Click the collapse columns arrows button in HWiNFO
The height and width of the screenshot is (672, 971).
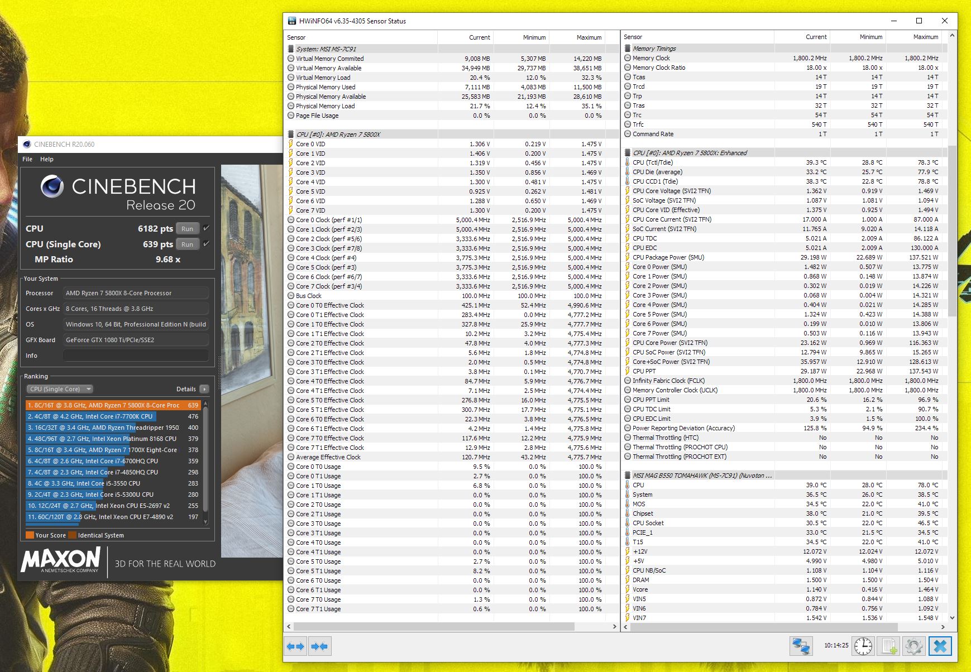[320, 646]
